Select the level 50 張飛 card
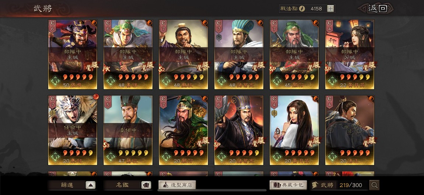The width and height of the screenshot is (424, 195). (x=73, y=54)
